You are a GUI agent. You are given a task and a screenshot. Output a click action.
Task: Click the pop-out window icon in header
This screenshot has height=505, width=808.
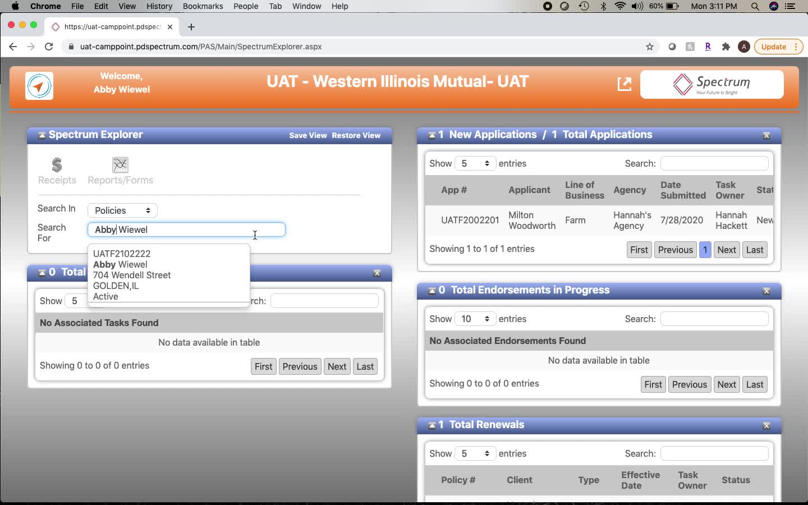[624, 84]
